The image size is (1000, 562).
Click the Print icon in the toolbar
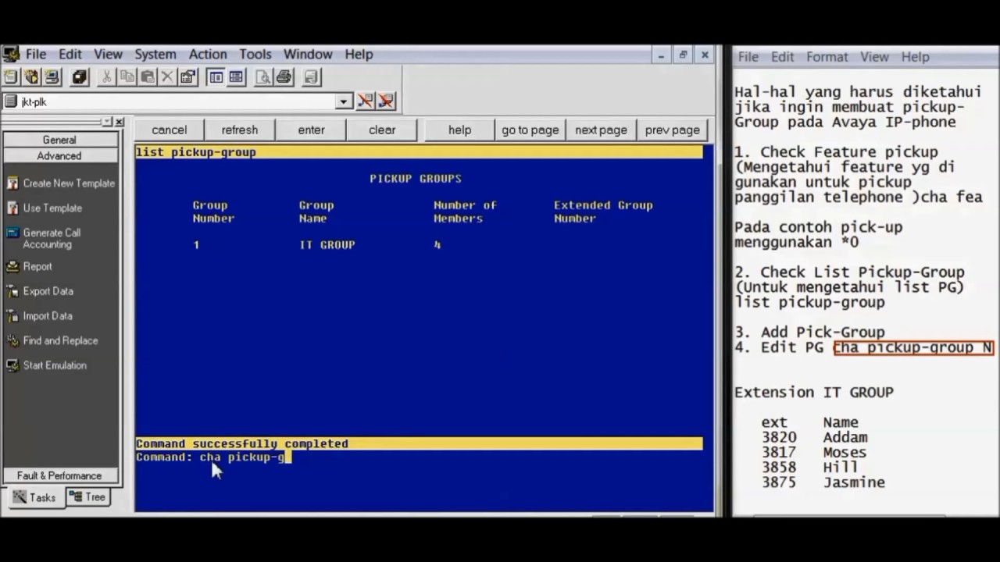point(284,76)
